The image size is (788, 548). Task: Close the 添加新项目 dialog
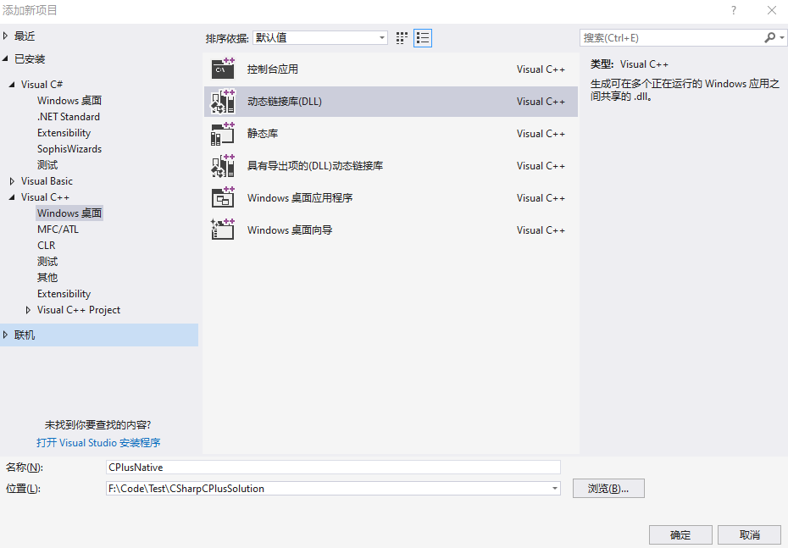[x=772, y=10]
